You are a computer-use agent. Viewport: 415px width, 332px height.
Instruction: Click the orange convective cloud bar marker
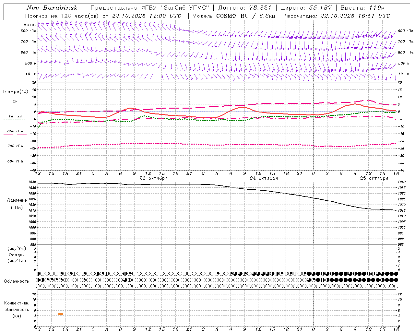click(x=61, y=314)
